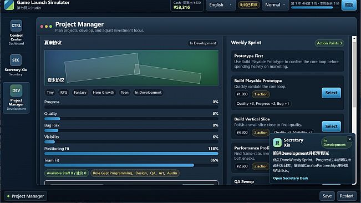The width and height of the screenshot is (361, 203).
Task: Click the In Development tag chip
Action: coord(148,93)
